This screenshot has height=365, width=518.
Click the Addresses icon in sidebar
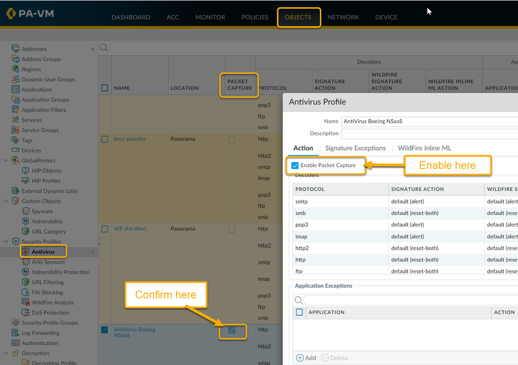15,49
